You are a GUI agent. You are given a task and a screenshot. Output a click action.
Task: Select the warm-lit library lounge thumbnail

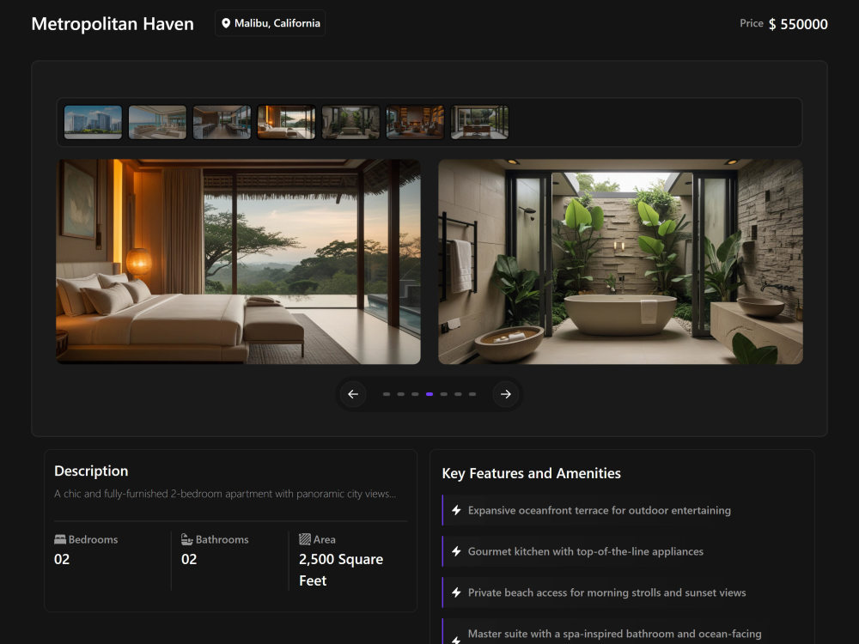[x=415, y=122]
